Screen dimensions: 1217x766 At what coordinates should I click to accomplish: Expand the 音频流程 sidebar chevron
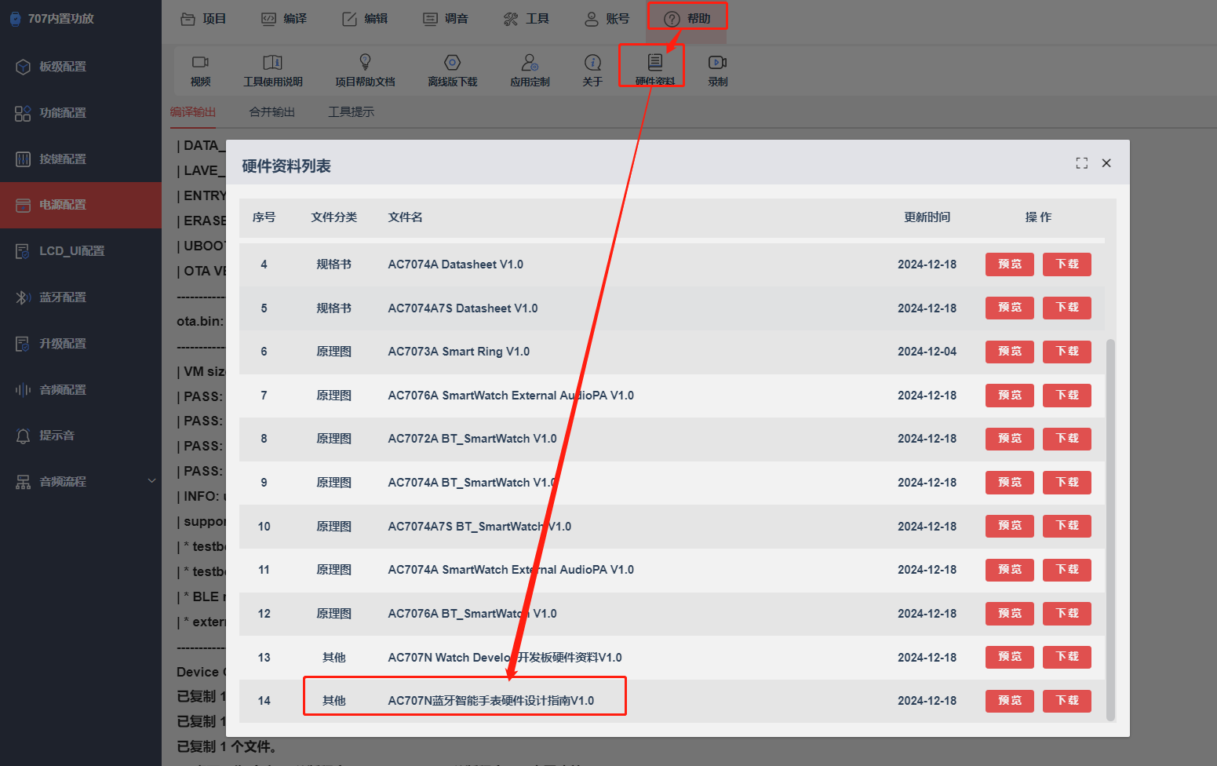151,481
